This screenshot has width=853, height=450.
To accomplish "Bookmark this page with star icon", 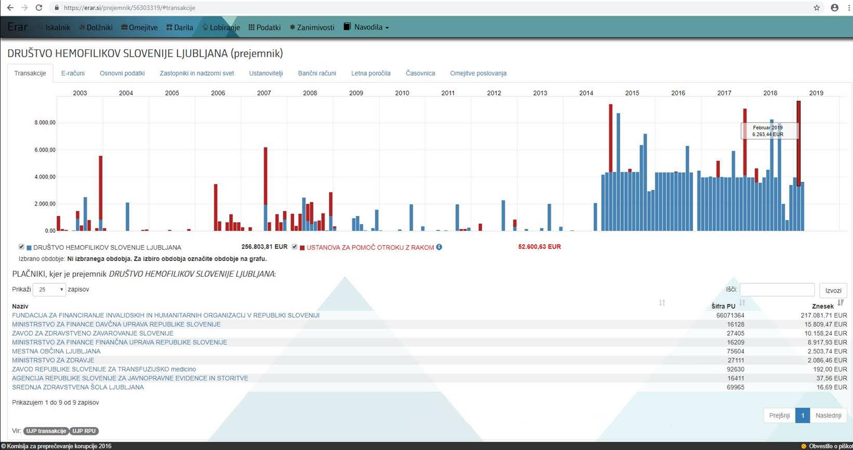I will (x=817, y=8).
